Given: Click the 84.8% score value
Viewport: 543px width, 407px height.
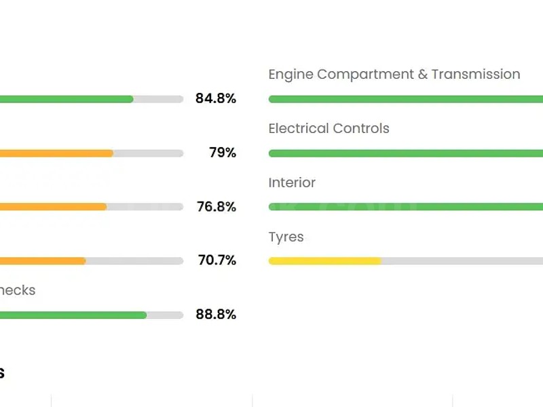Looking at the screenshot, I should point(216,99).
